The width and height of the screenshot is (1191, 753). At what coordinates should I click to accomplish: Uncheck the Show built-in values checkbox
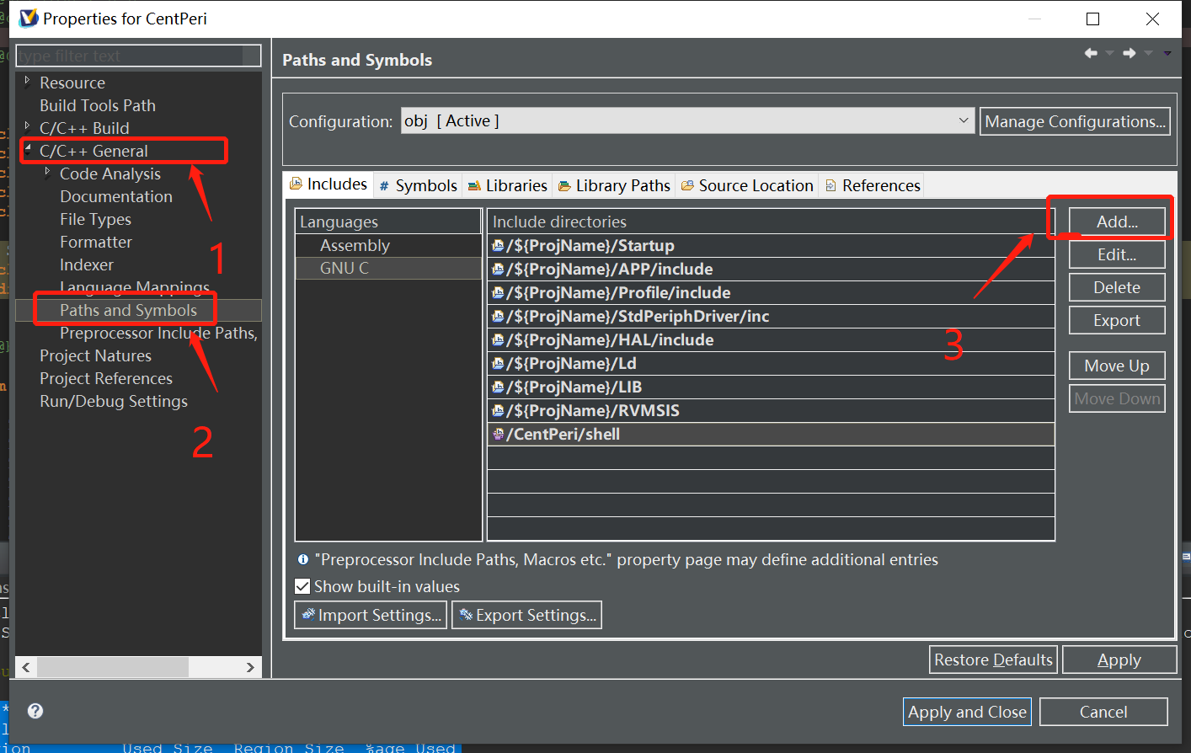[x=302, y=586]
